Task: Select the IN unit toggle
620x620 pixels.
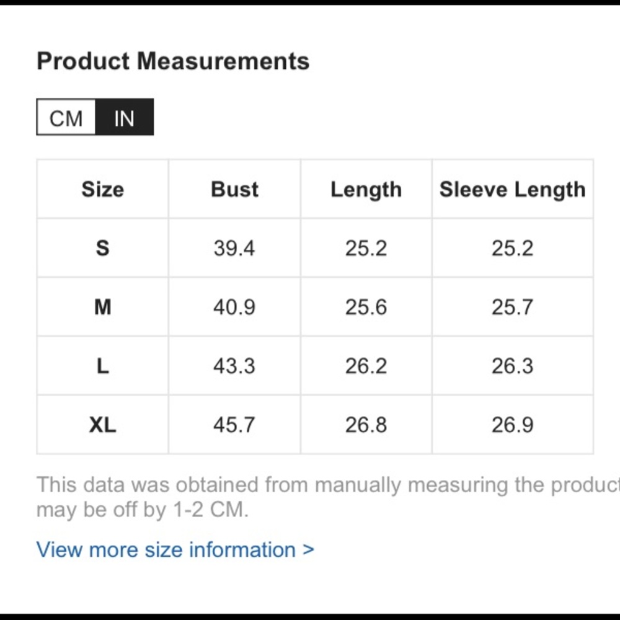Action: pyautogui.click(x=125, y=117)
